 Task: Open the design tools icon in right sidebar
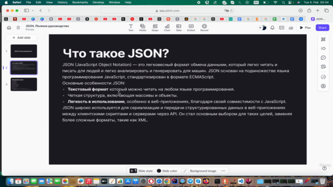[x=323, y=39]
